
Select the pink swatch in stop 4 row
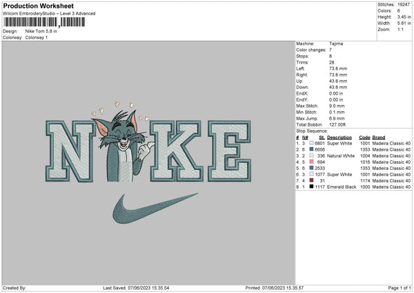click(x=311, y=162)
